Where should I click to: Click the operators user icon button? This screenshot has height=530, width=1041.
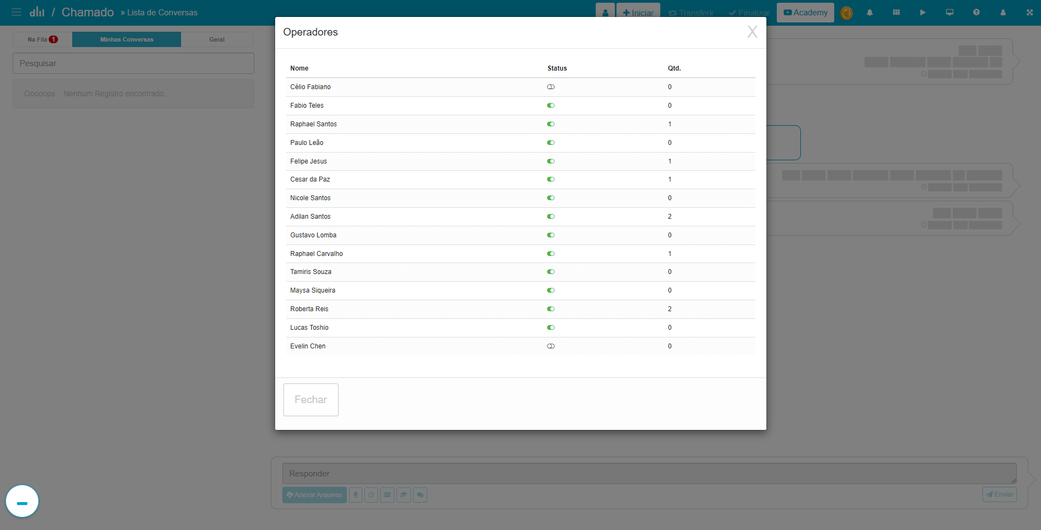coord(605,13)
